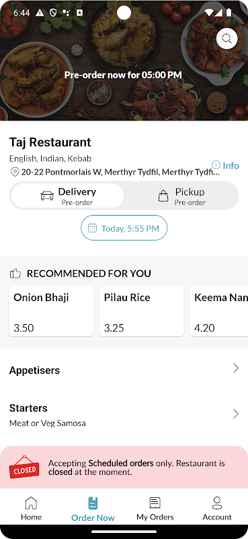The image size is (248, 539).
Task: Tap the Order Now tab icon
Action: pyautogui.click(x=93, y=503)
